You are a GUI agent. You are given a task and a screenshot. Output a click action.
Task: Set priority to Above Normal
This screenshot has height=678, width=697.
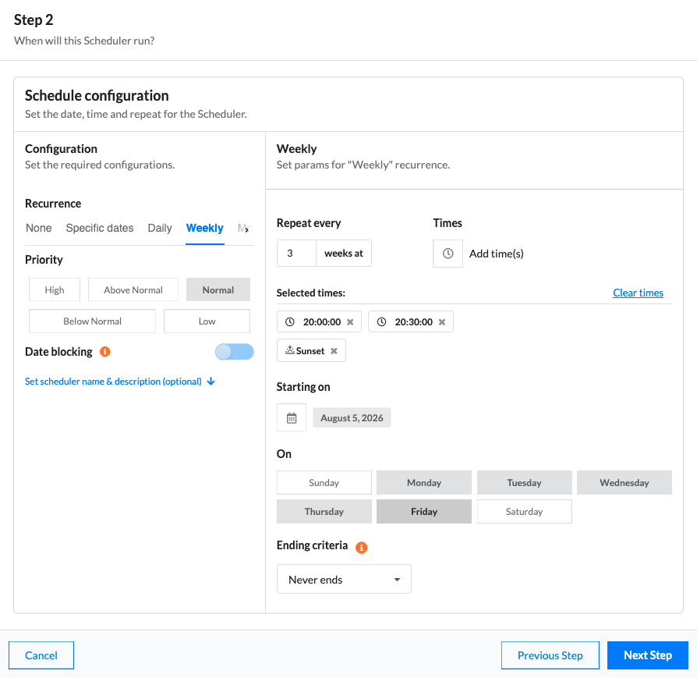coord(133,290)
